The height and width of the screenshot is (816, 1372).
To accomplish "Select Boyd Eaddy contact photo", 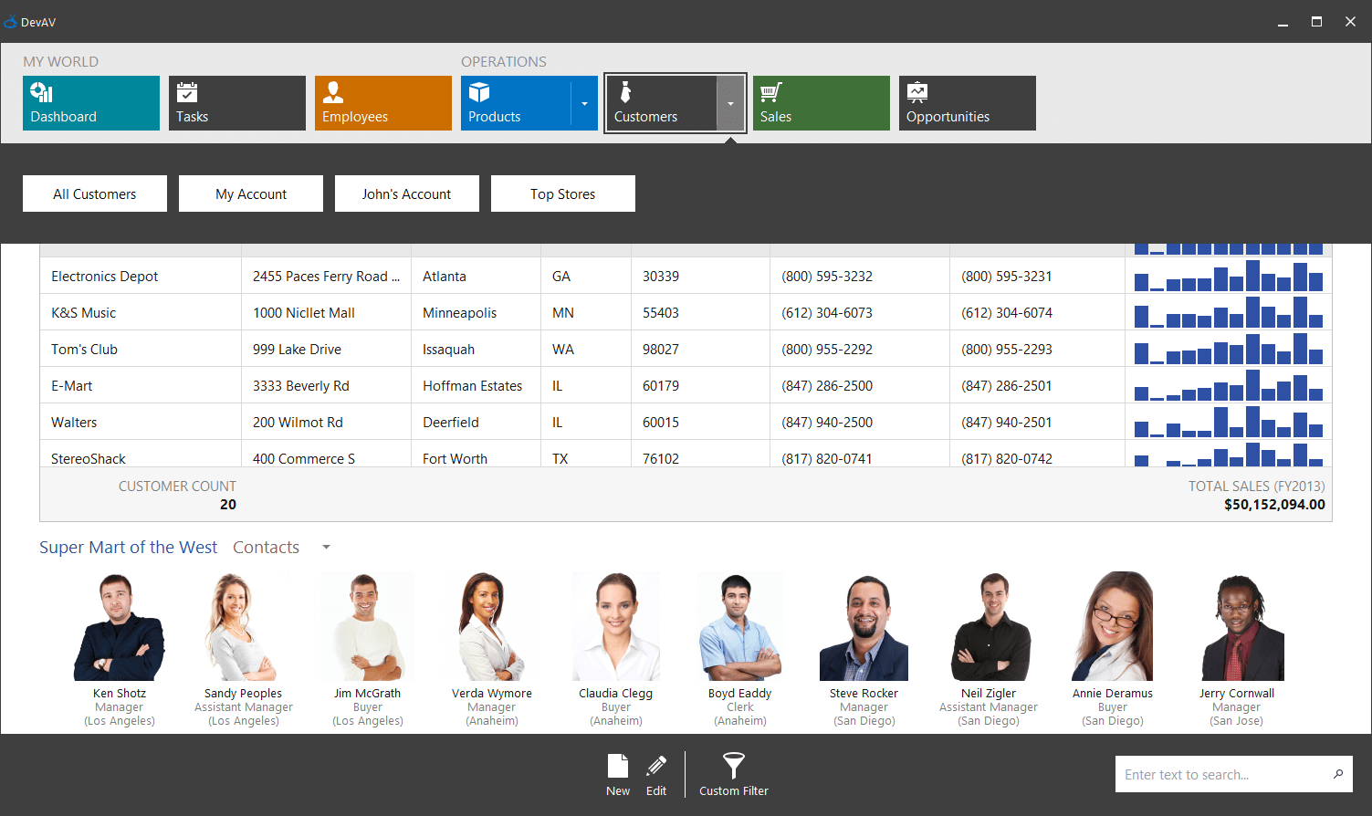I will 740,627.
